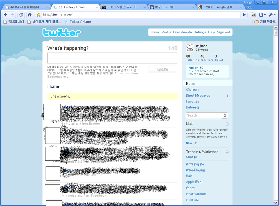Image resolution: width=279 pixels, height=206 pixels.
Task: Open Favorites in sidebar
Action: click(x=193, y=101)
